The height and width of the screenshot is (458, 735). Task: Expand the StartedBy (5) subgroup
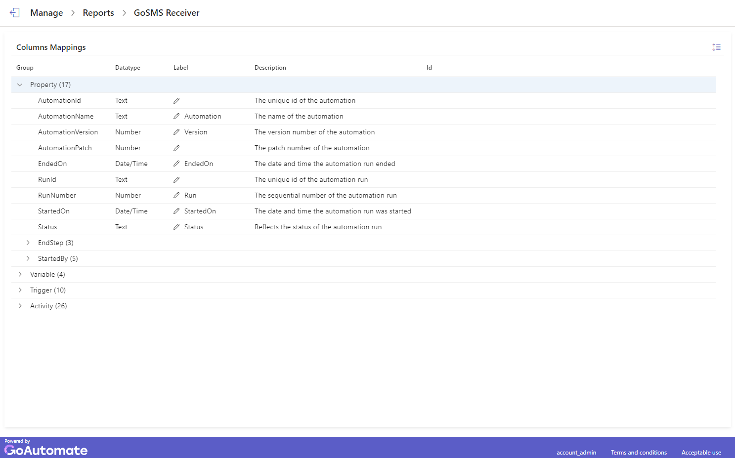[x=28, y=258]
